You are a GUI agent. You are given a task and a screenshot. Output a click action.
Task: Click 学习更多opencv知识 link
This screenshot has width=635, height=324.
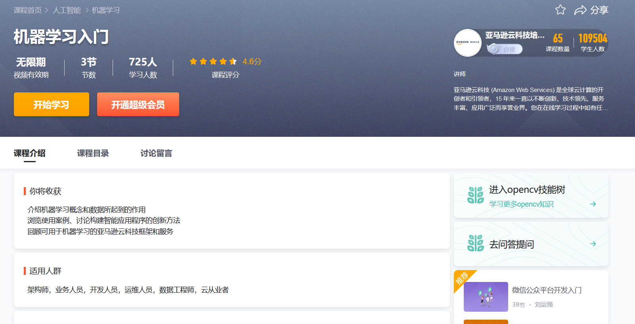pos(521,204)
